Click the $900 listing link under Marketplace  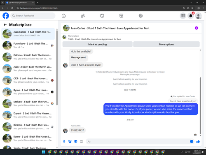(x=95, y=39)
